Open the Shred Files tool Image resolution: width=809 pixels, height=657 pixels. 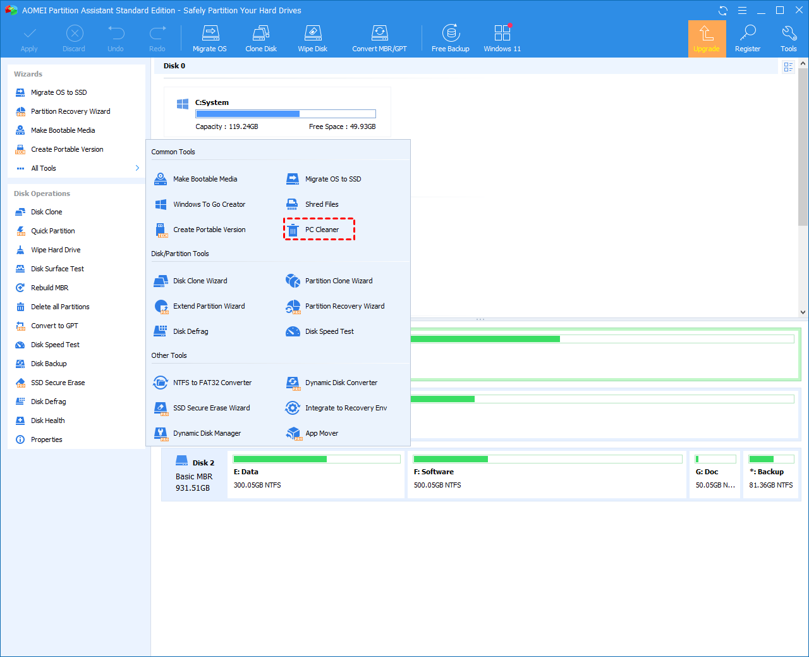(313, 204)
